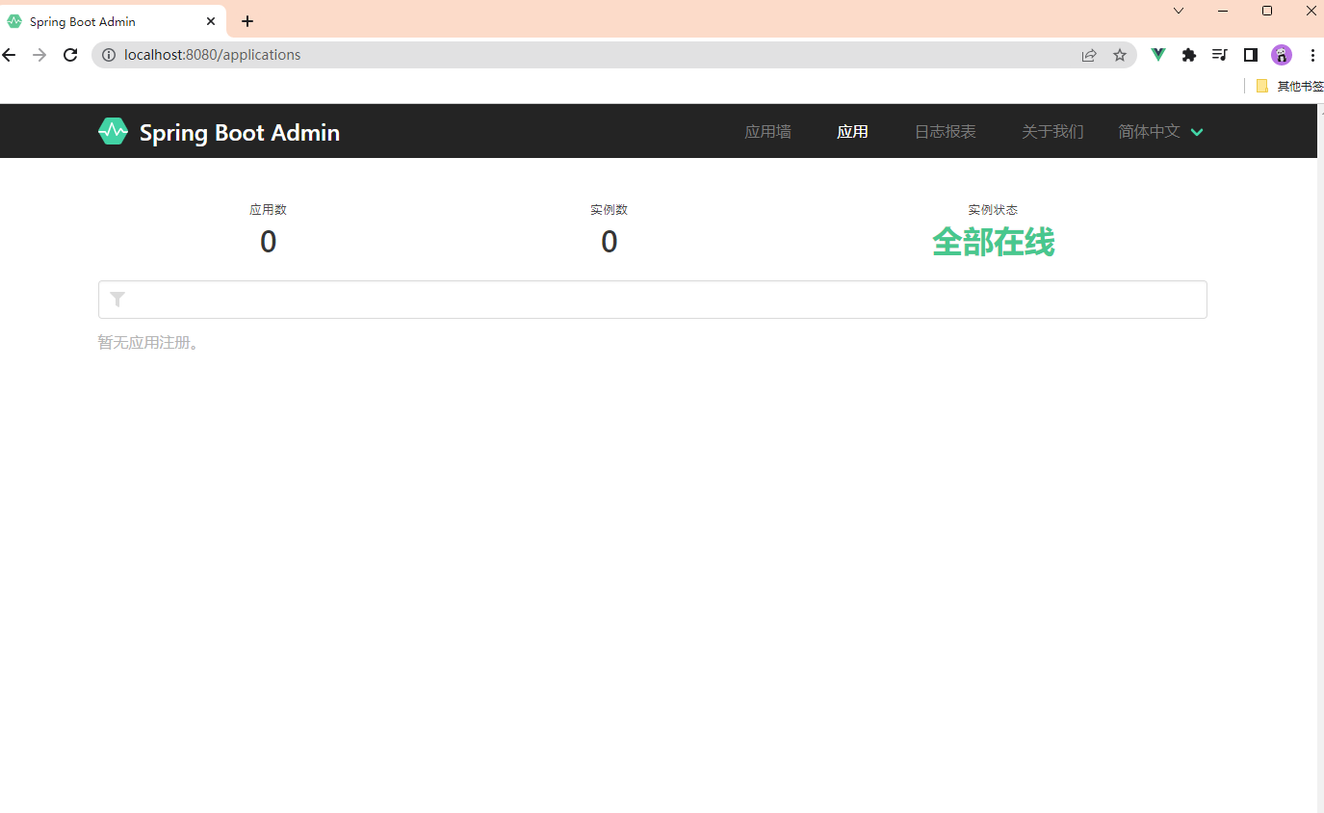Click the Spring Boot Admin hexagon logo
The width and height of the screenshot is (1324, 813).
coord(113,131)
